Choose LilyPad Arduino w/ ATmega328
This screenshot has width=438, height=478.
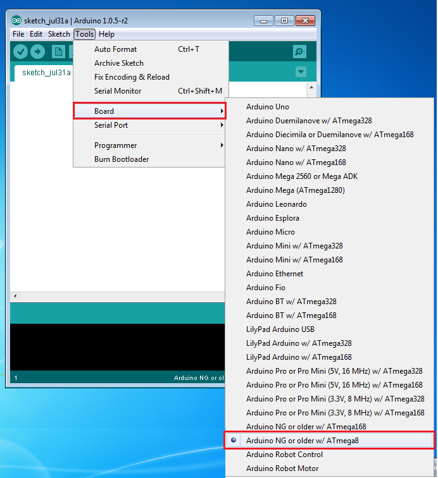329,343
